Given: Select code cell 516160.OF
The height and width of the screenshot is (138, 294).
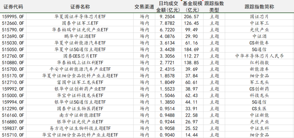Looking at the screenshot, I should pos(13,115).
